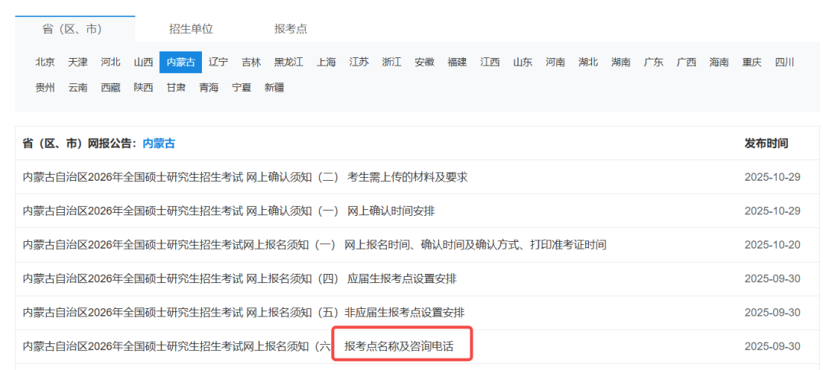Choose 西藏 from the region list

(110, 88)
